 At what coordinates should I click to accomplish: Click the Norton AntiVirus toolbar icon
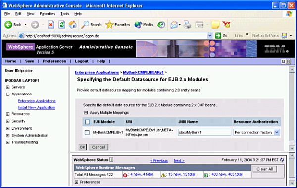[x=284, y=36]
